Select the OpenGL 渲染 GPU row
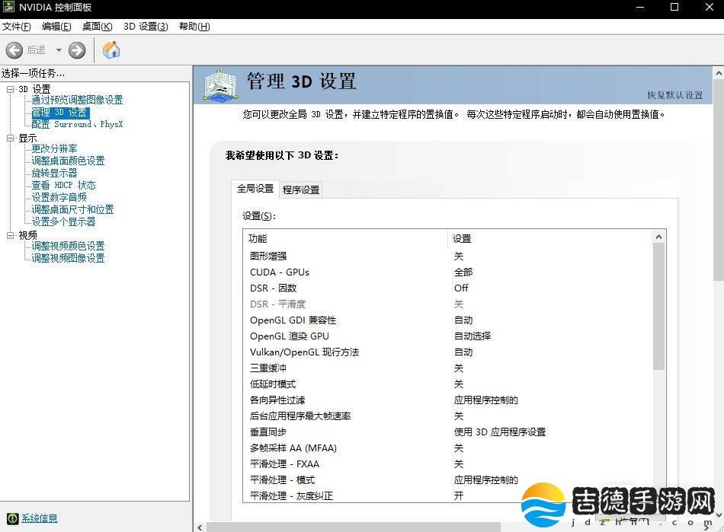The height and width of the screenshot is (532, 724). tap(448, 336)
